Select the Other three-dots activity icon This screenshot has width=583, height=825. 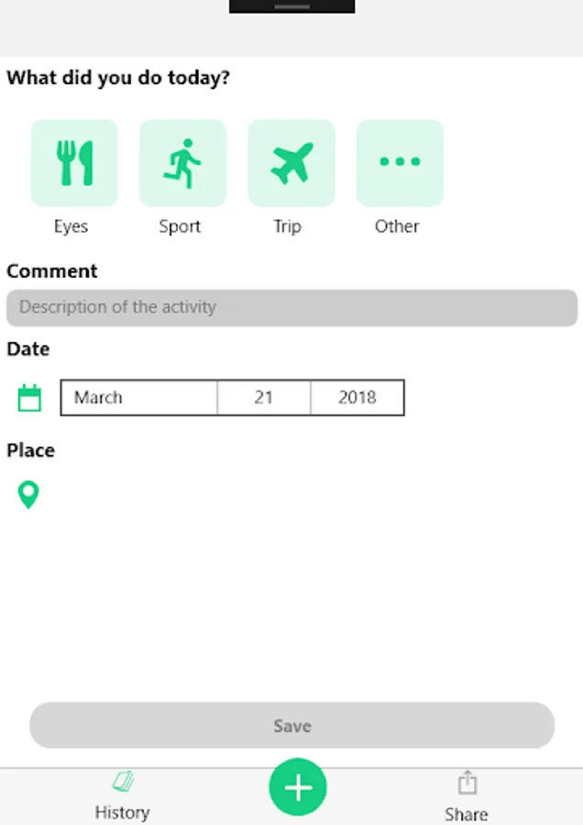(400, 162)
